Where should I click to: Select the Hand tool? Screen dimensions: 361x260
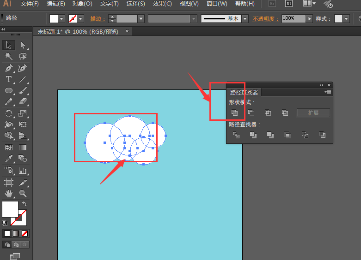click(9, 194)
